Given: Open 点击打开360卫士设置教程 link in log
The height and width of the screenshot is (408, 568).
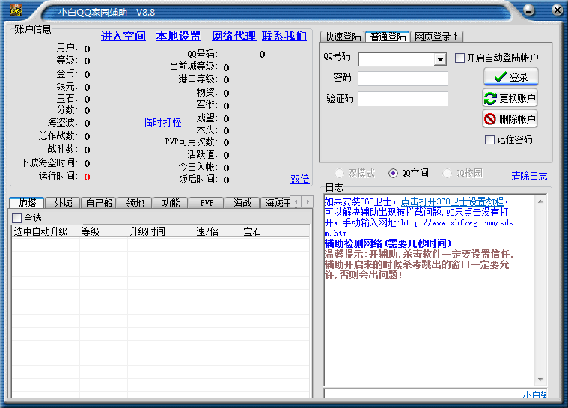Looking at the screenshot, I should click(x=452, y=201).
